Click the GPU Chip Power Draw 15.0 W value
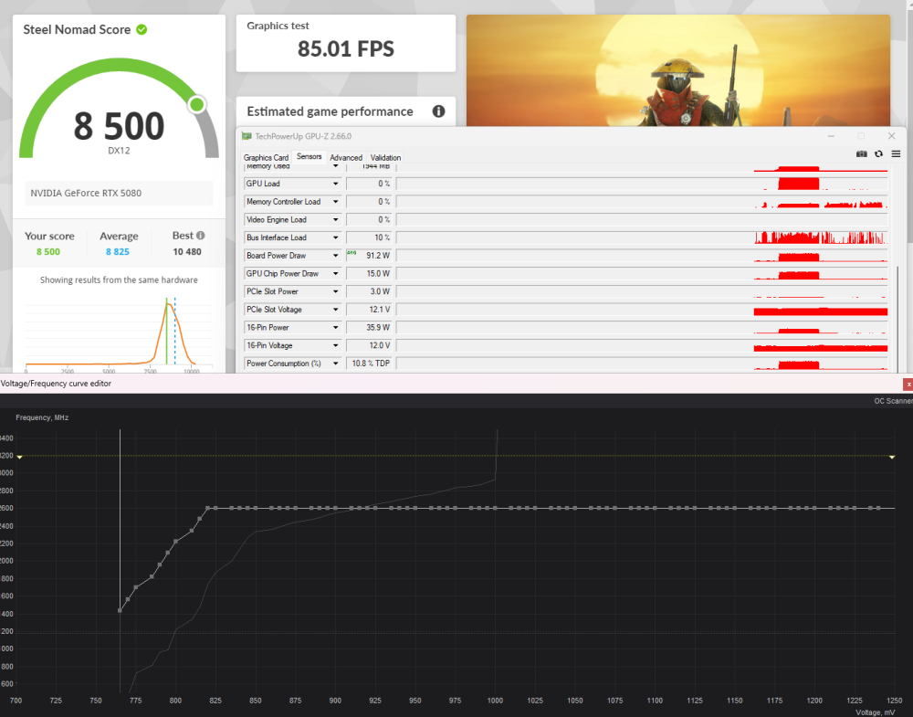Image resolution: width=913 pixels, height=717 pixels. point(369,274)
